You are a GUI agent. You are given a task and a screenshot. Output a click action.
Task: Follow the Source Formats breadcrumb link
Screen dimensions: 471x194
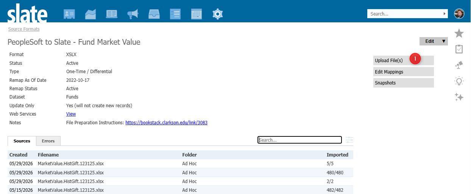[x=24, y=29]
